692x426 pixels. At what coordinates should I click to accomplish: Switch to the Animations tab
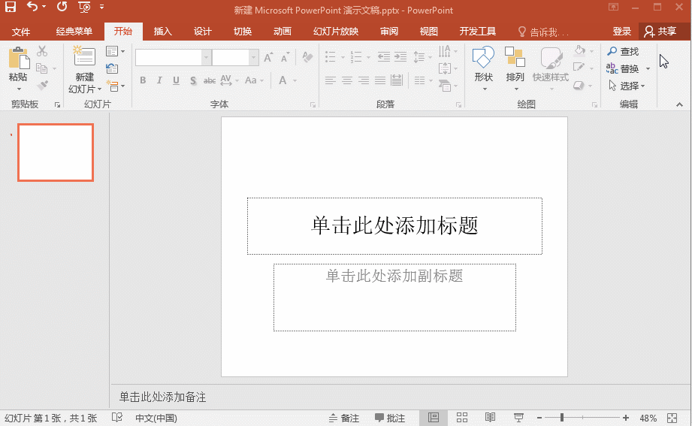point(283,32)
